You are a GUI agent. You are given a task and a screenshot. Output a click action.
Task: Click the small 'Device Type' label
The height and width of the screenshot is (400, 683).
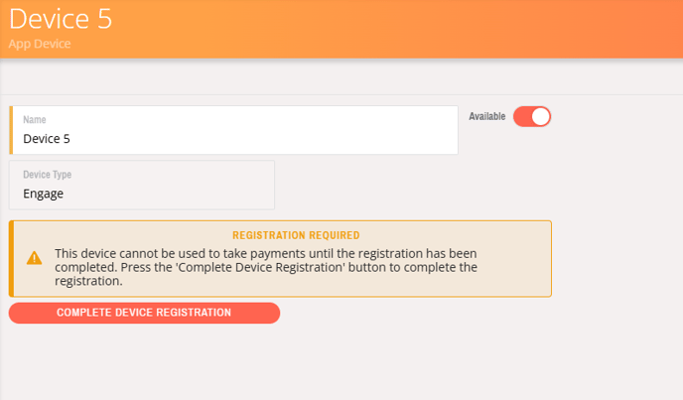pyautogui.click(x=48, y=175)
